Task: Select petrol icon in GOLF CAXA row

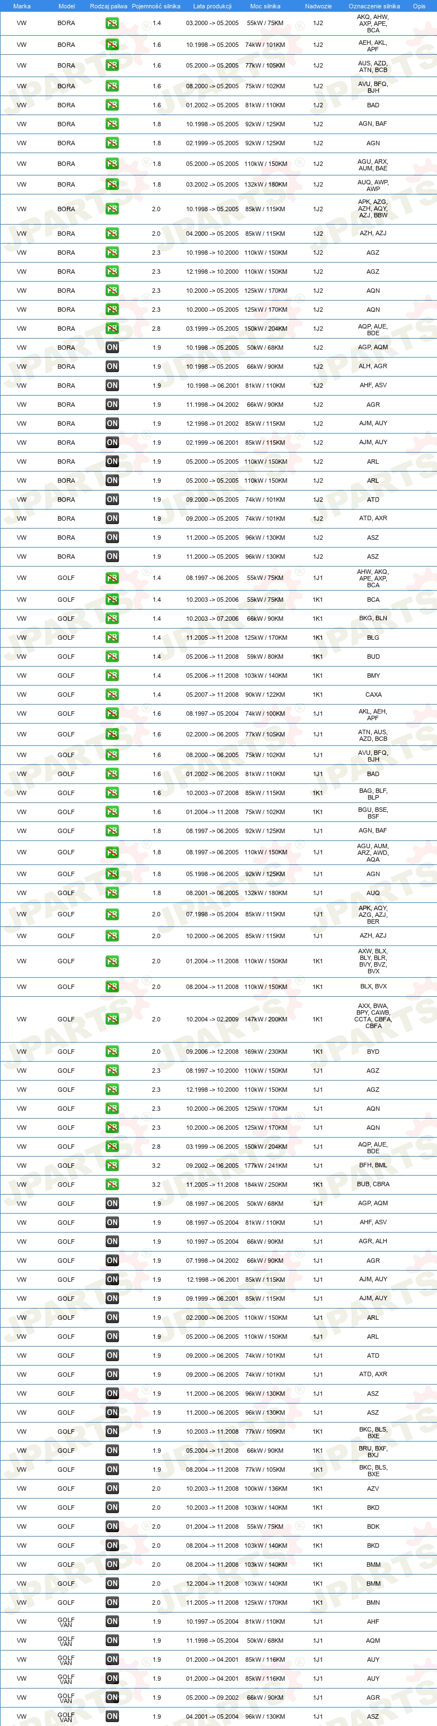Action: (112, 694)
